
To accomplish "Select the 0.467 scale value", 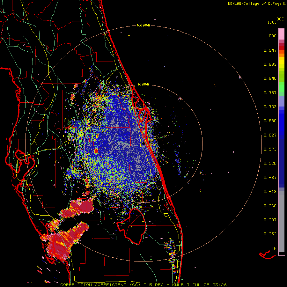I will [270, 178].
